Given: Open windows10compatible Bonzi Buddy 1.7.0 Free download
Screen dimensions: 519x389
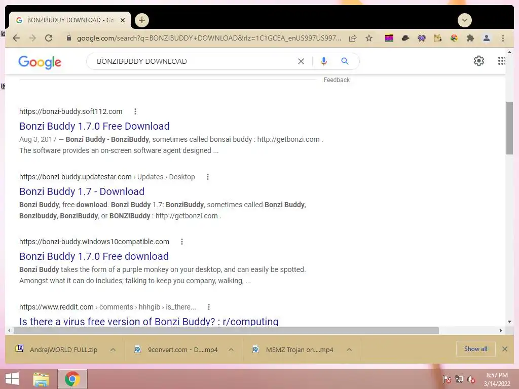Looking at the screenshot, I should [94, 256].
